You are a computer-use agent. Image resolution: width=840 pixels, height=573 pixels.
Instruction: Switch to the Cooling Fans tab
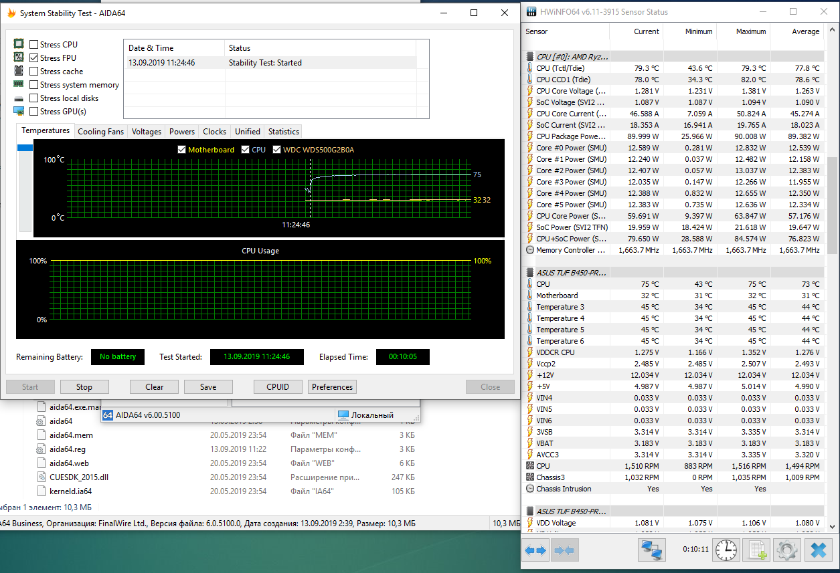pyautogui.click(x=100, y=131)
